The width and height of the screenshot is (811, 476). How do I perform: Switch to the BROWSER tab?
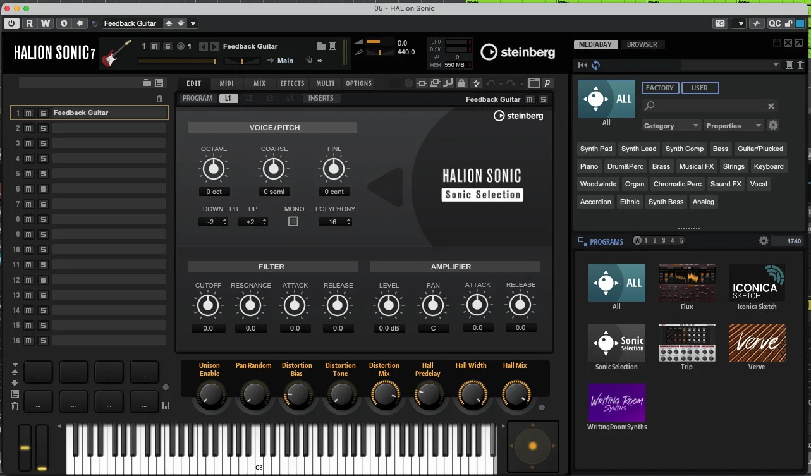642,44
